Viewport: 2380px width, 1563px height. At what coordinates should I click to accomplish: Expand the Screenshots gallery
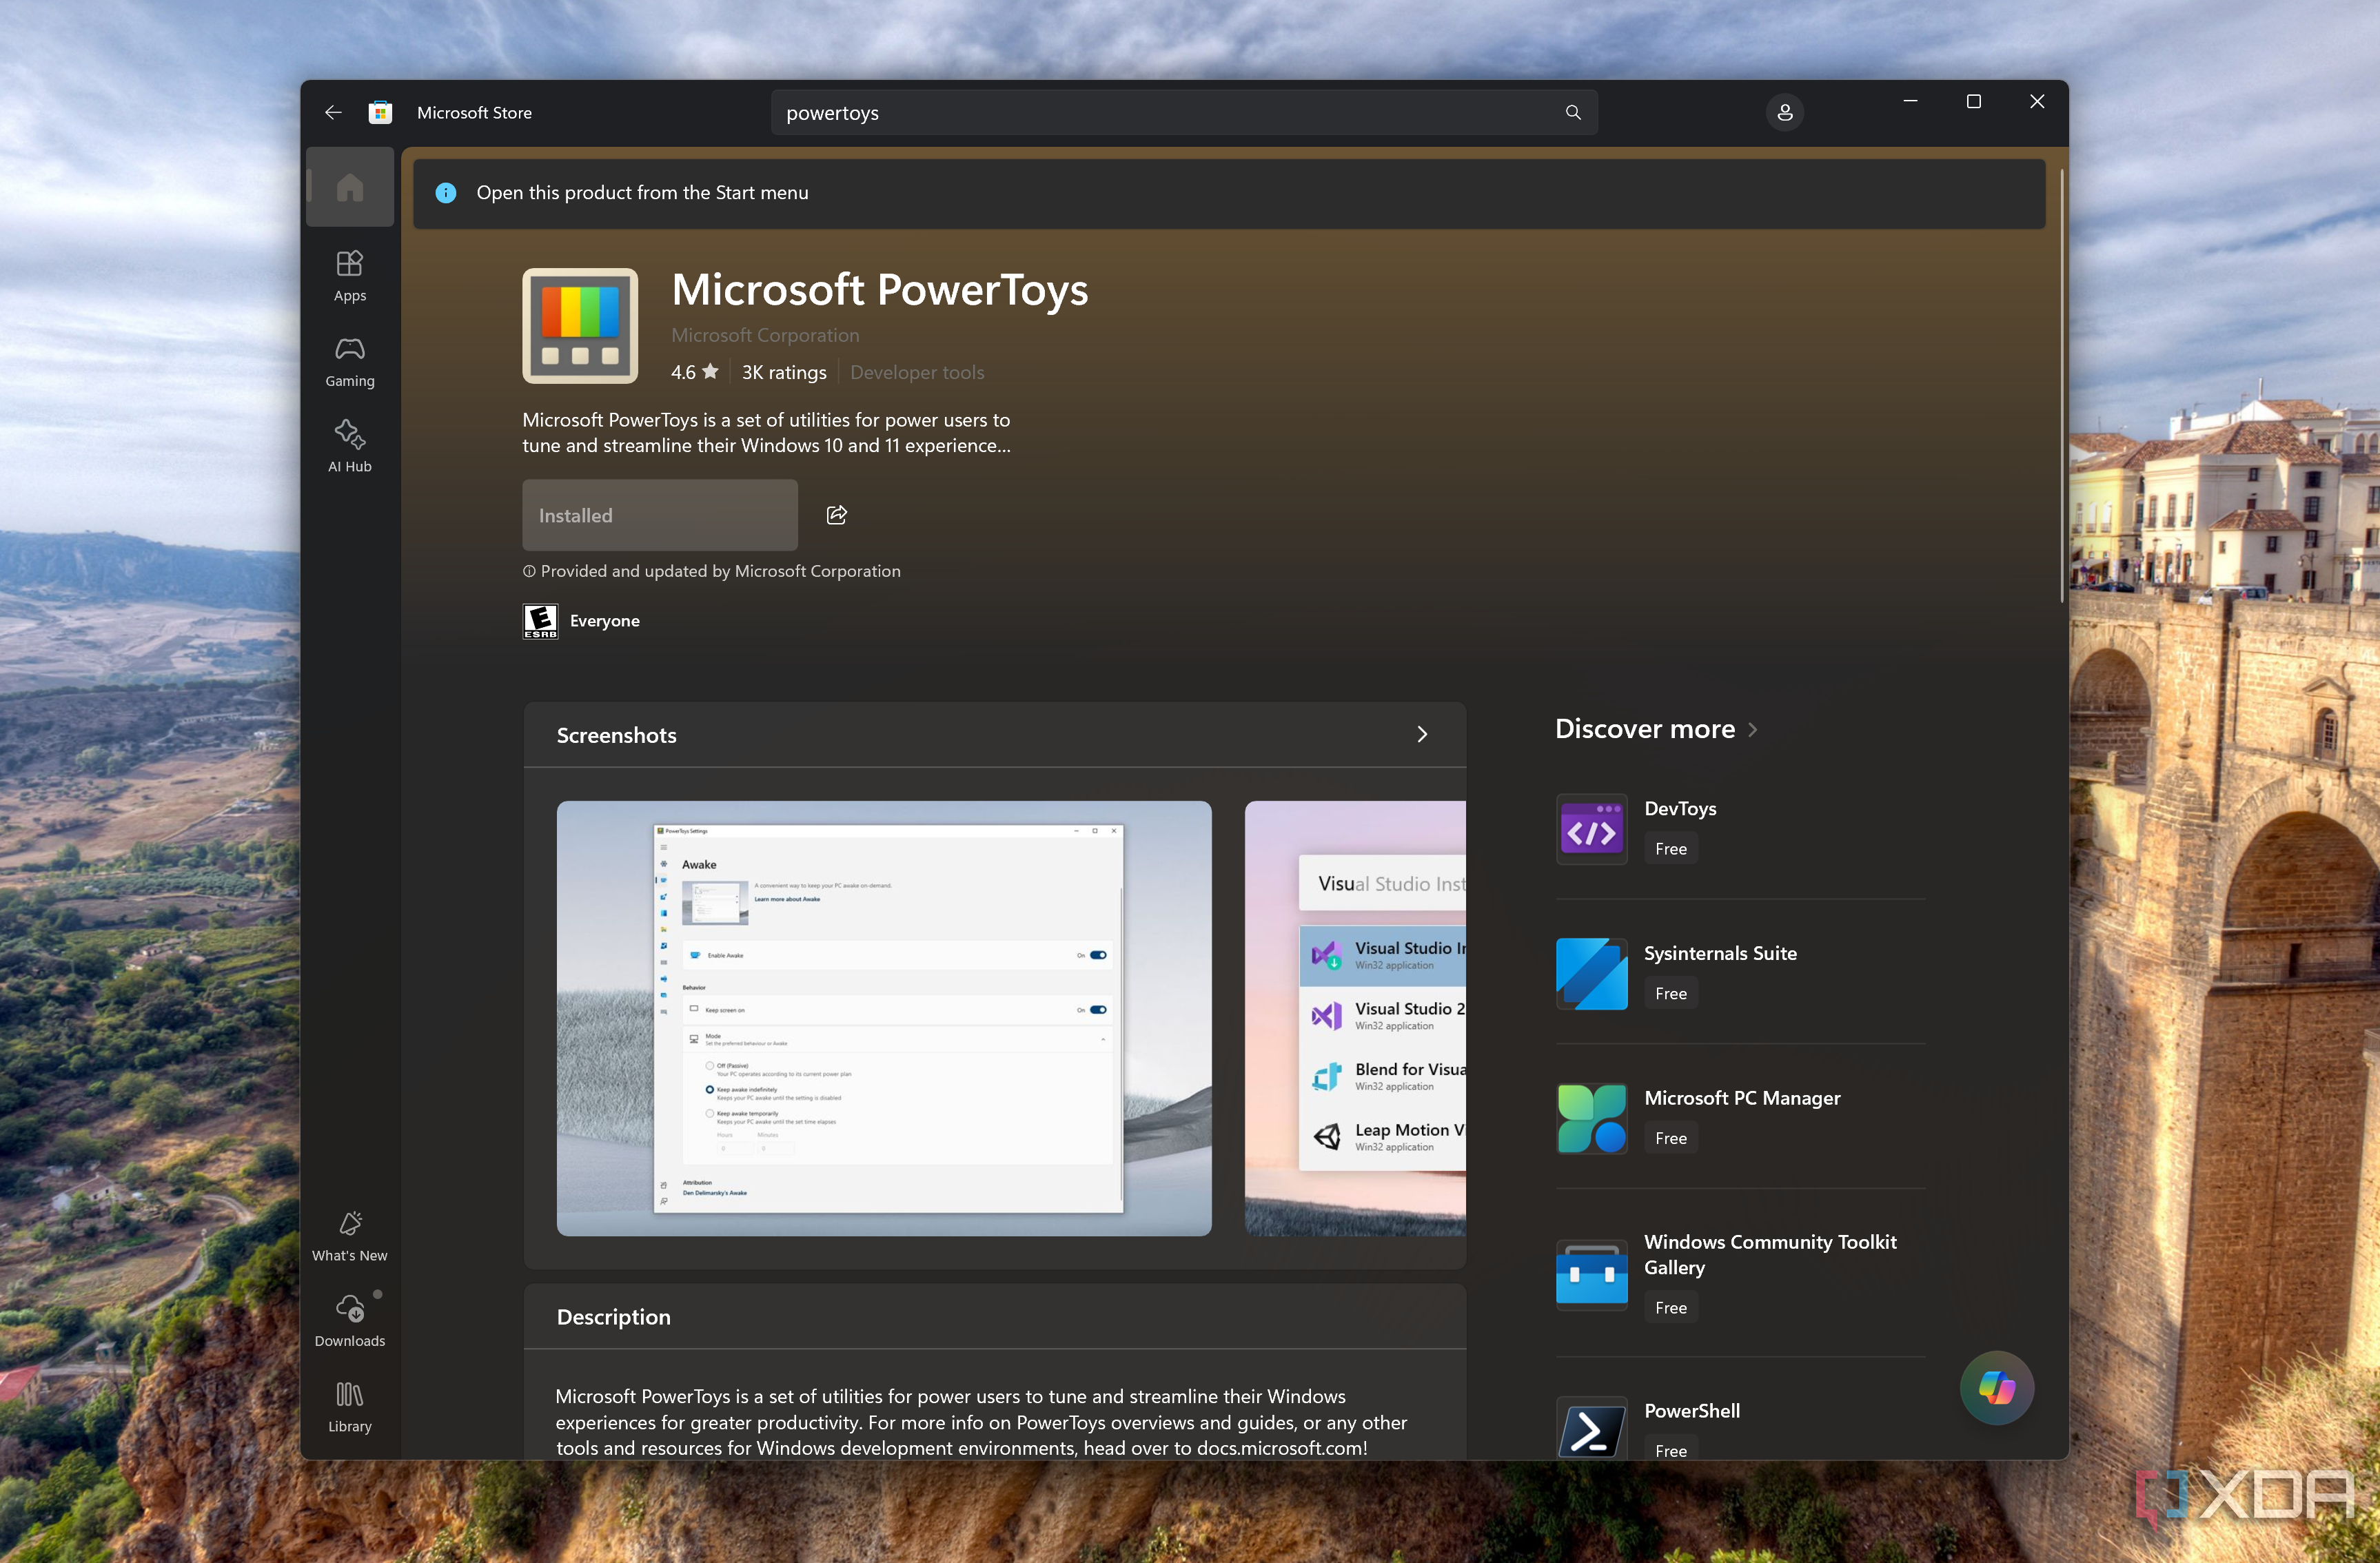click(x=1422, y=734)
